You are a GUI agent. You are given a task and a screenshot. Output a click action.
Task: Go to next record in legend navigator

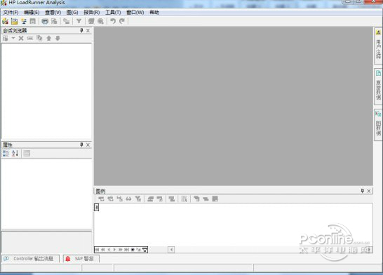(x=114, y=250)
